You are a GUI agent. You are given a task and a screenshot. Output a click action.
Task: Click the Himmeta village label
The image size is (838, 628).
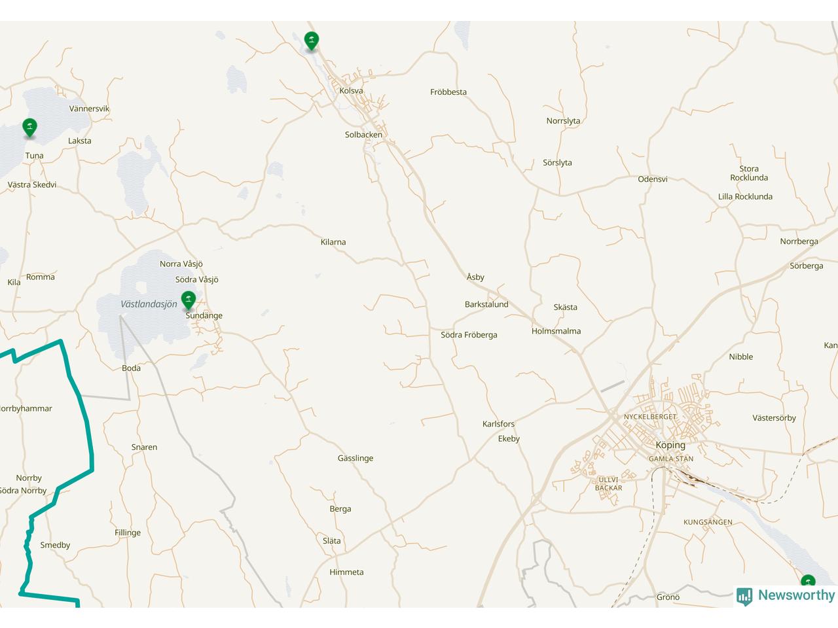pyautogui.click(x=346, y=572)
